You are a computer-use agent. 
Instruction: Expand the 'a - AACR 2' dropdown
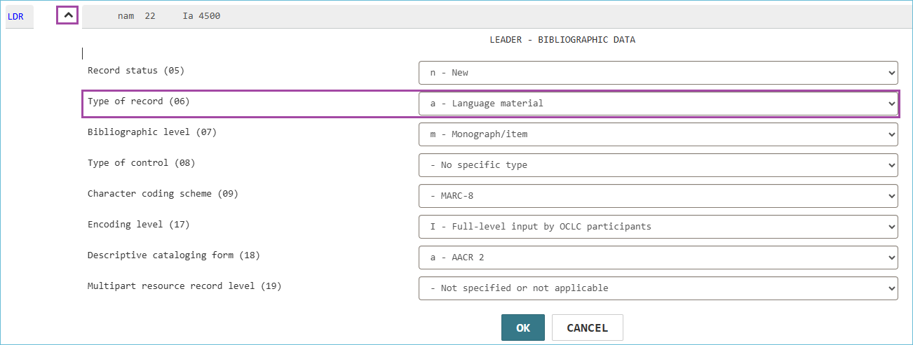tap(658, 258)
